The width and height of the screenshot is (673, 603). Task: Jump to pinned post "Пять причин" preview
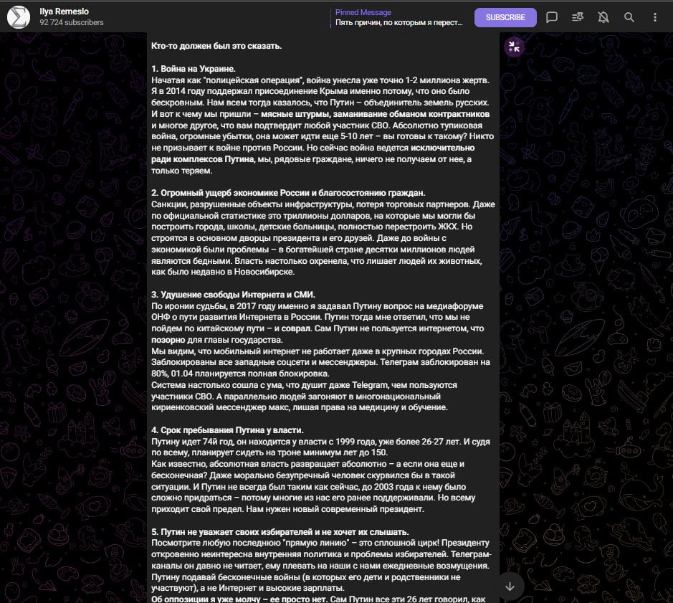coord(397,23)
